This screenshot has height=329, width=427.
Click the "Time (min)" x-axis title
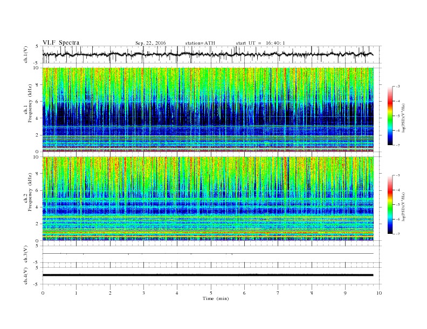click(216, 298)
